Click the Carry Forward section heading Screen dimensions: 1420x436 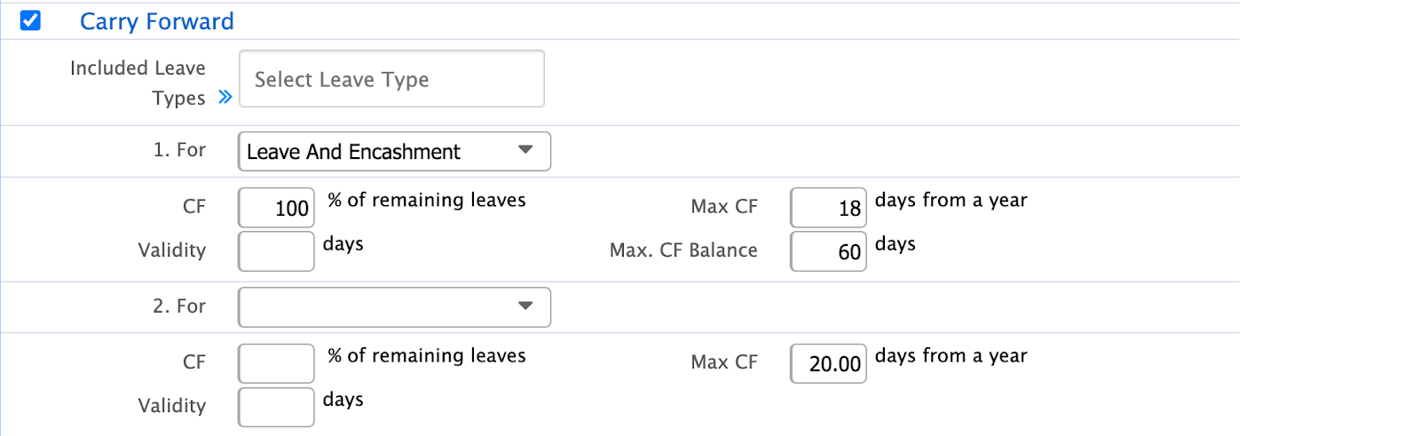[157, 21]
